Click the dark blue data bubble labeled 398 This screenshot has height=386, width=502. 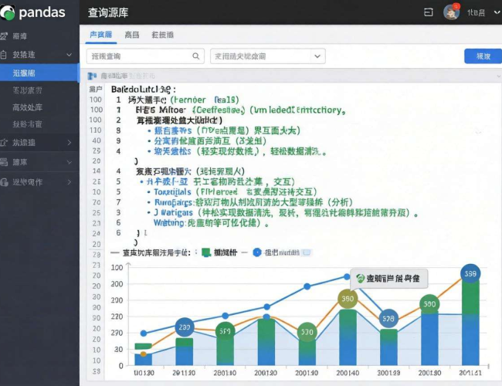(x=470, y=273)
